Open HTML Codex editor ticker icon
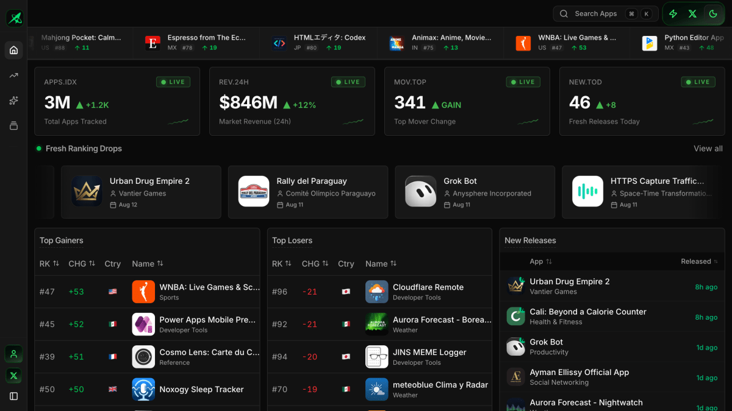Image resolution: width=732 pixels, height=411 pixels. [279, 43]
